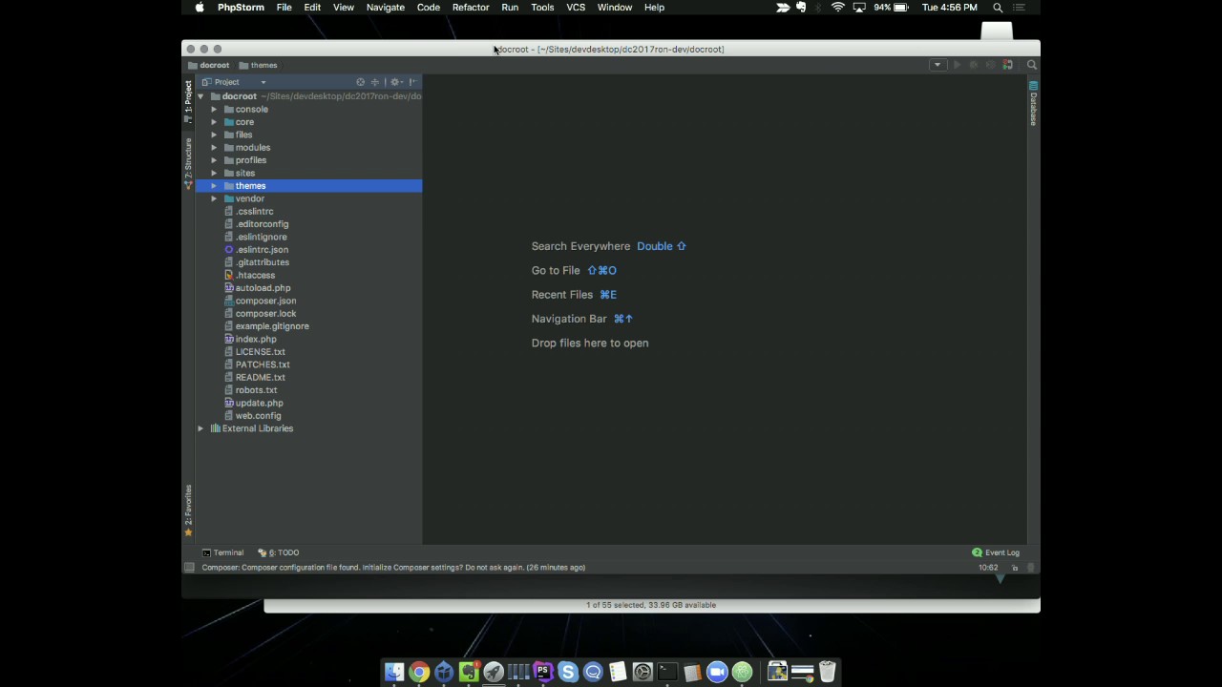Toggle the Structure tool window tab
The width and height of the screenshot is (1222, 687).
point(188,164)
